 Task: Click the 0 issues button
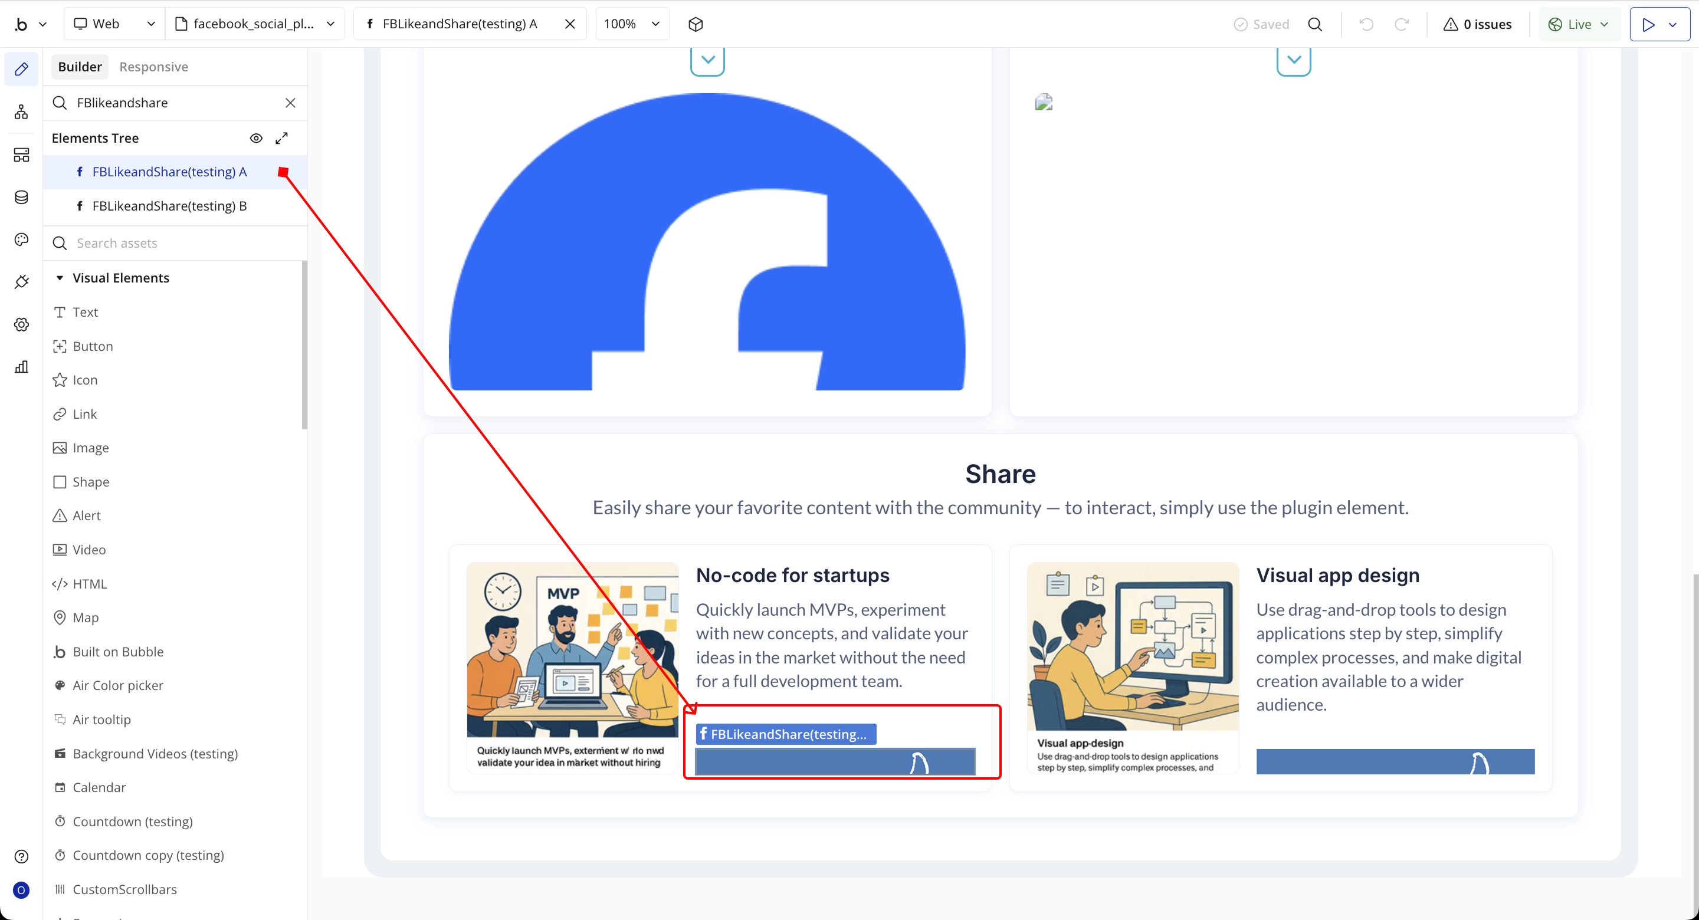click(x=1477, y=24)
